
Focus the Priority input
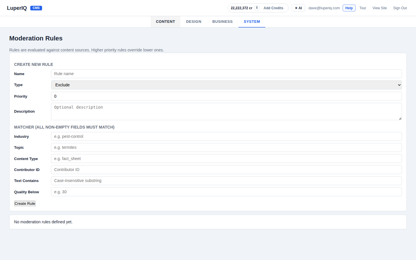pos(226,96)
